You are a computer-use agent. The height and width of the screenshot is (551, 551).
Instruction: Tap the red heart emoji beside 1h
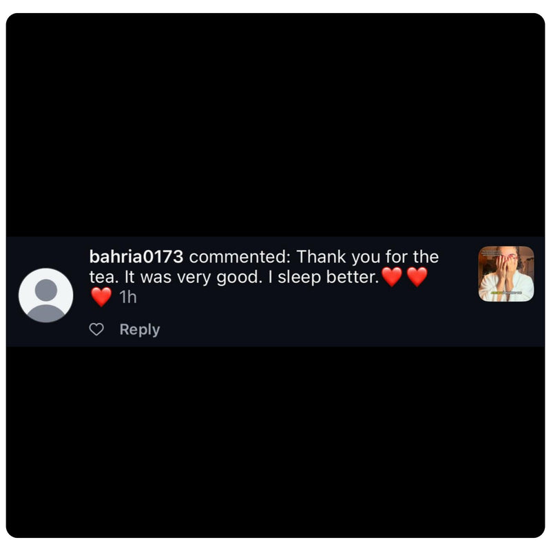pos(101,297)
